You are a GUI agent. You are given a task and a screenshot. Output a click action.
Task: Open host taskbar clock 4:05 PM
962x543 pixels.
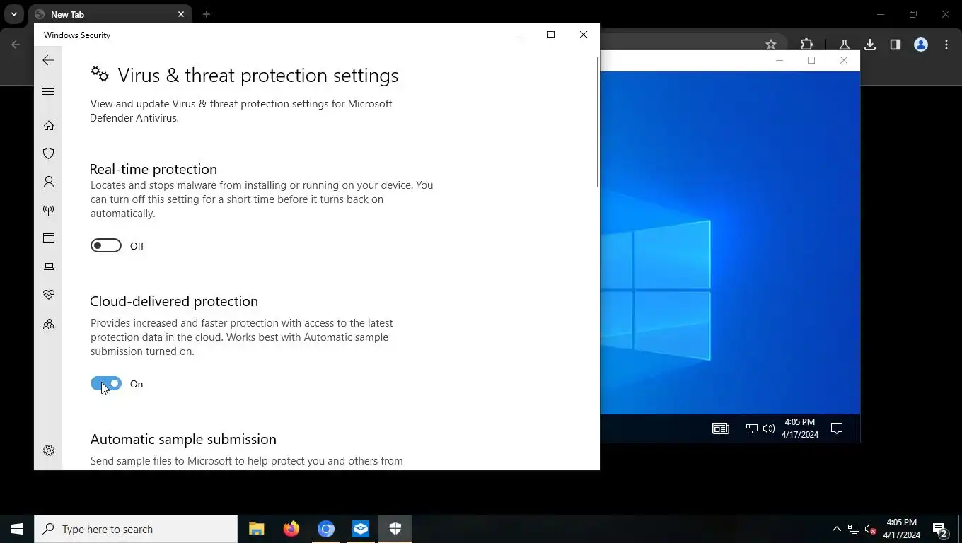coord(901,529)
